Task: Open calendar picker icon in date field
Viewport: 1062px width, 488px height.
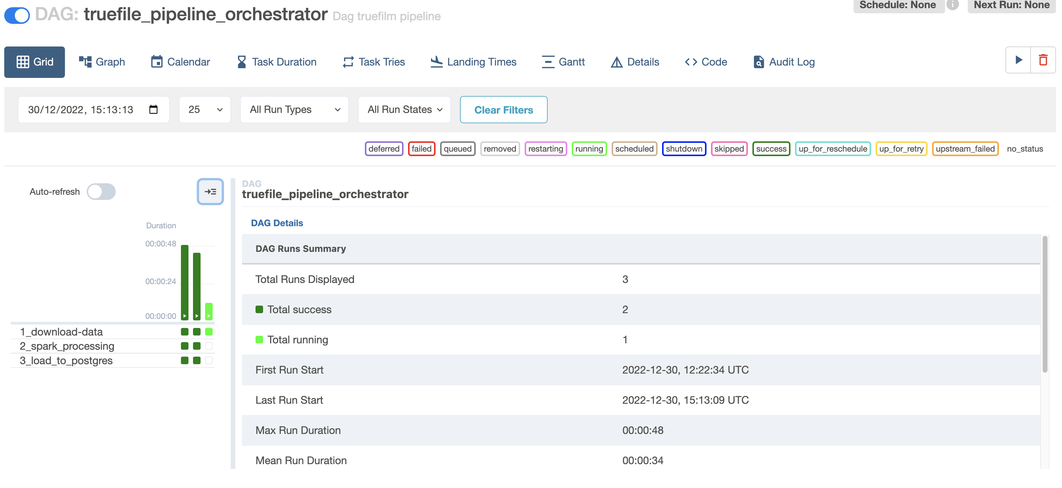Action: 153,109
